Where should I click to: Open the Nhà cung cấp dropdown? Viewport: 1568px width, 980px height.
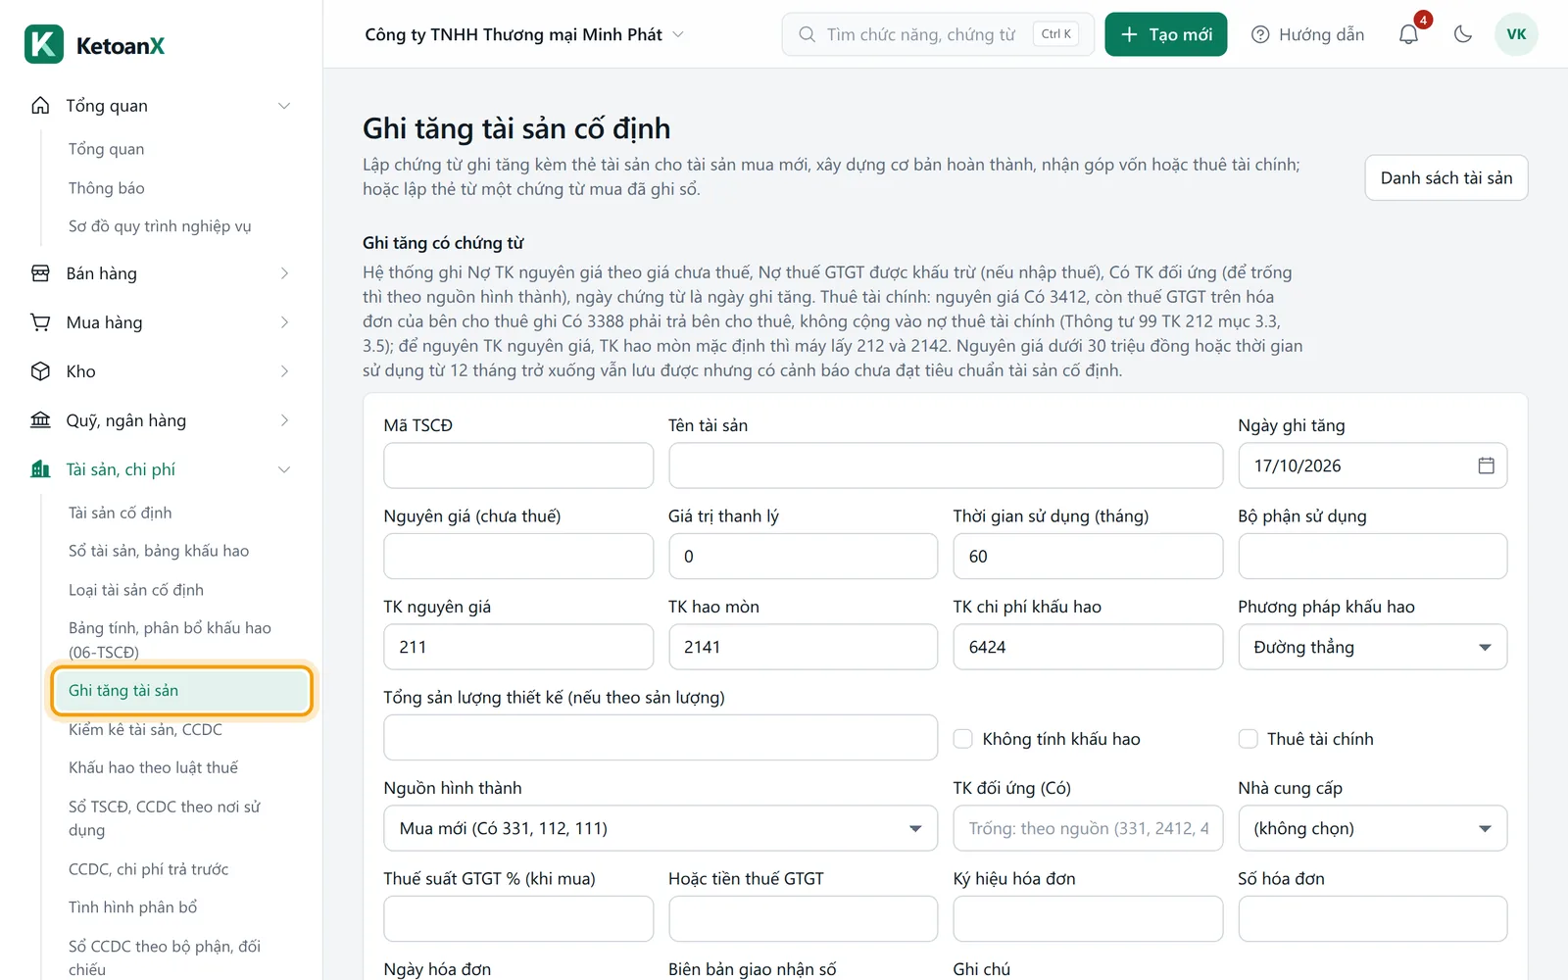click(1372, 829)
